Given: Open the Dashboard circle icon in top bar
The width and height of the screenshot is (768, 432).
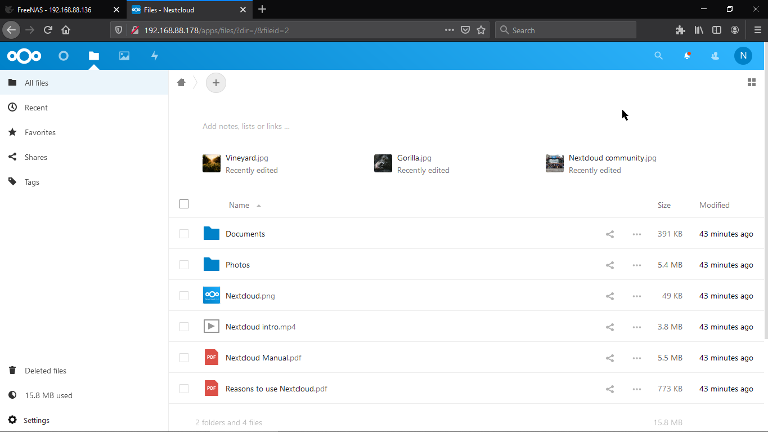Looking at the screenshot, I should click(63, 56).
